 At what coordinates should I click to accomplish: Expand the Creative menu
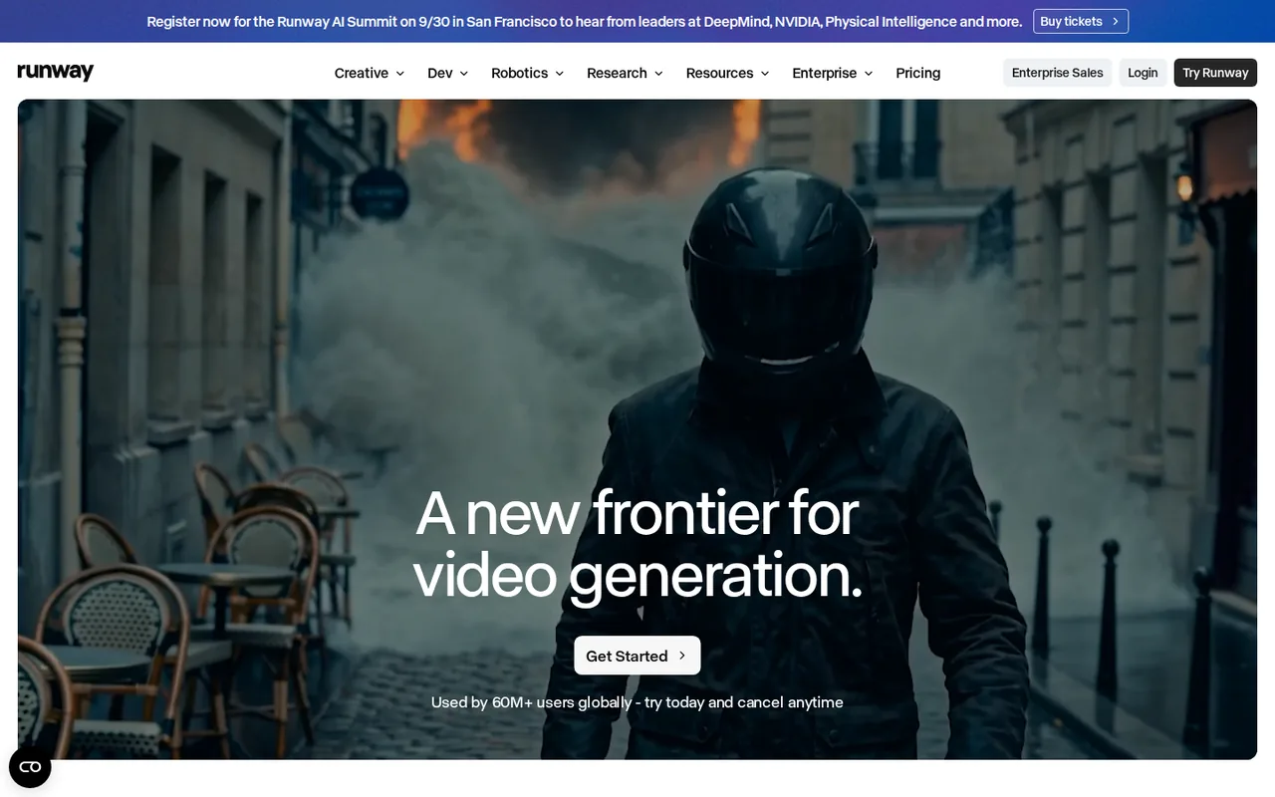(x=370, y=73)
